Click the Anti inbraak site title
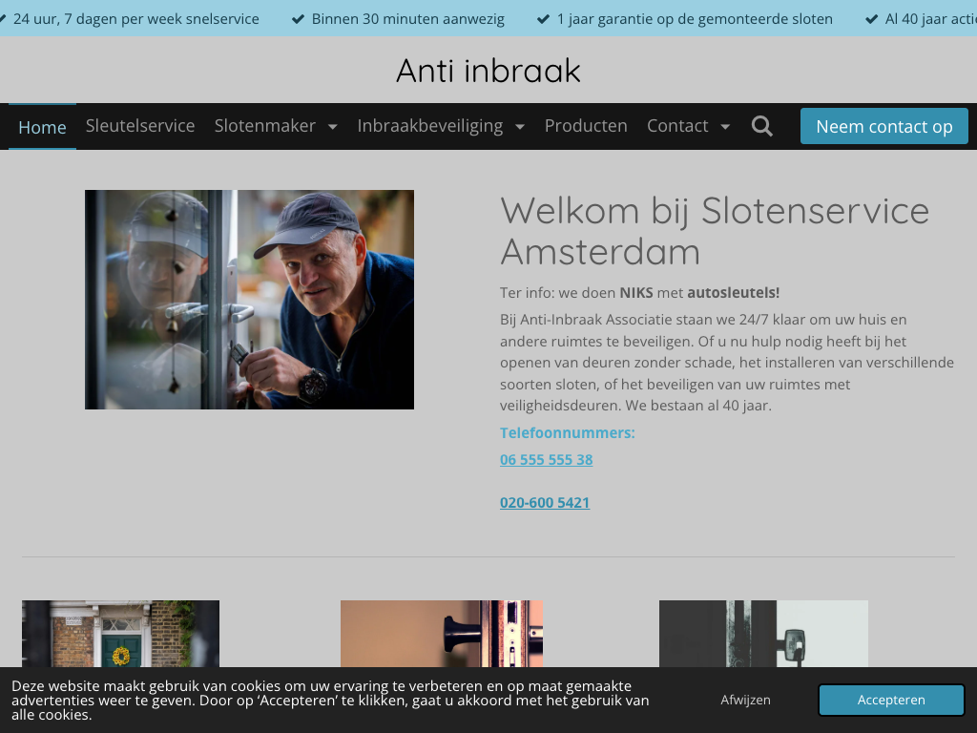 click(x=488, y=71)
